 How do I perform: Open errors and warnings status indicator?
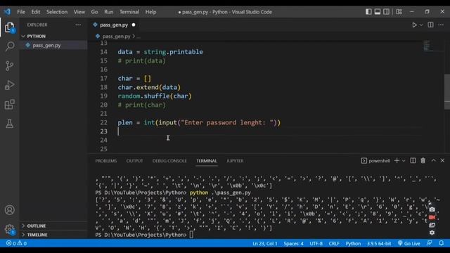tap(16, 243)
